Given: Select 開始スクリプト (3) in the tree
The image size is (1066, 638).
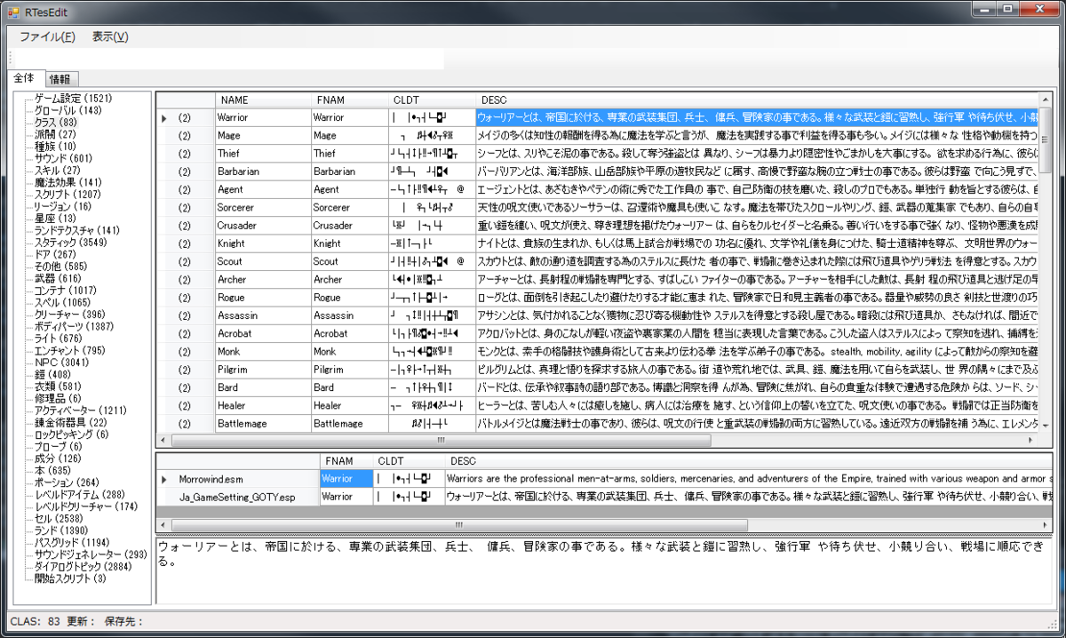Looking at the screenshot, I should [x=69, y=578].
